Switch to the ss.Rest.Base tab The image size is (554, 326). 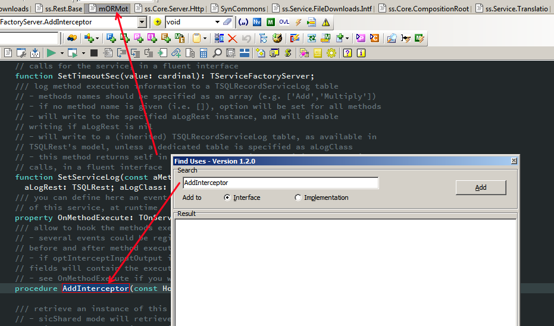pos(59,8)
